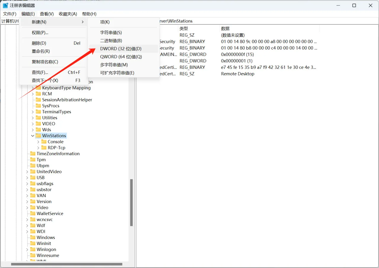Click the Wds folder icon

(38, 129)
